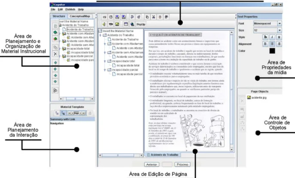The height and width of the screenshot is (178, 295).
Task: Click the down green arrow in Structure sidebar
Action: pos(55,82)
